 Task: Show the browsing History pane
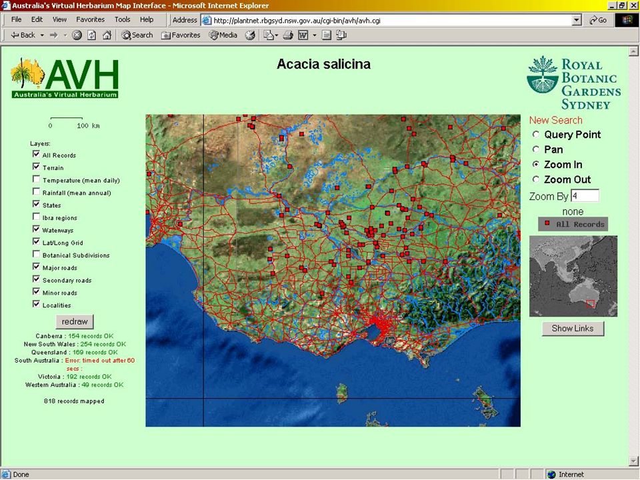pos(250,35)
